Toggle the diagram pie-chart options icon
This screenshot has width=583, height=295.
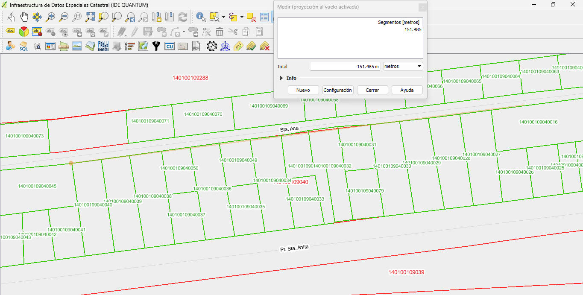pyautogui.click(x=24, y=31)
